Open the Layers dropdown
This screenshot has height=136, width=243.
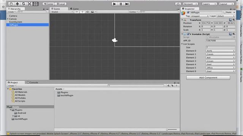(209, 4)
